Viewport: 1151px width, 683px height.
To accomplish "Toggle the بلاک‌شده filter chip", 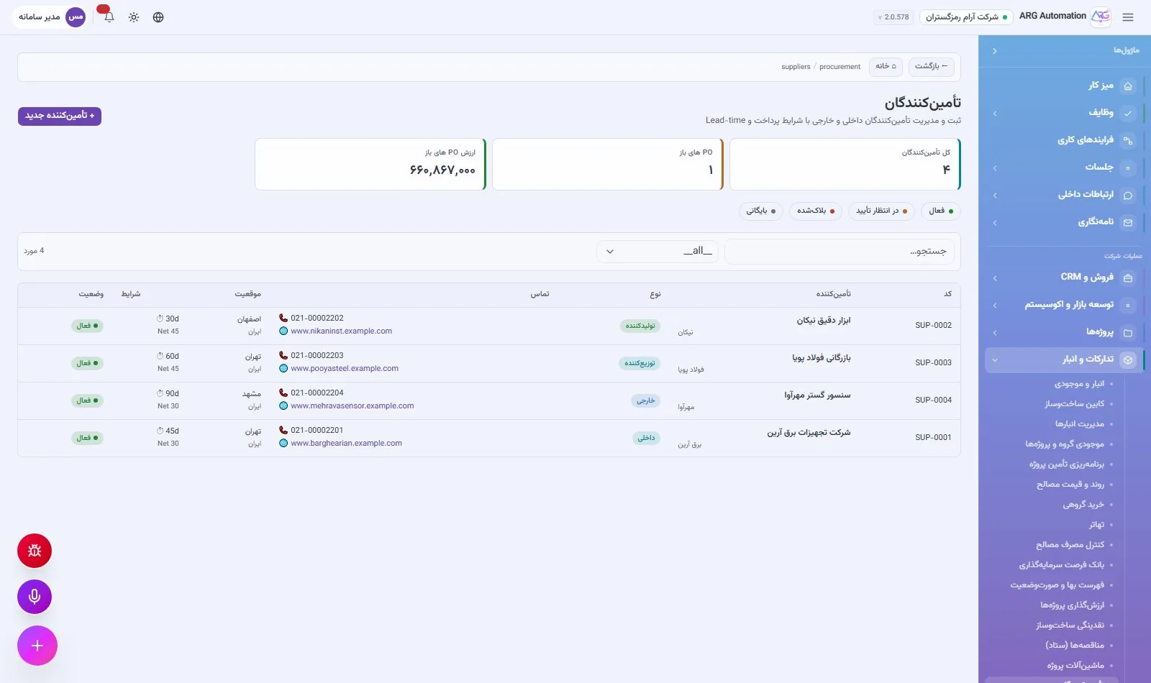I will click(x=815, y=211).
